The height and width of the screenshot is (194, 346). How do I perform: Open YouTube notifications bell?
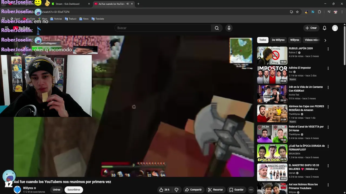(x=325, y=28)
